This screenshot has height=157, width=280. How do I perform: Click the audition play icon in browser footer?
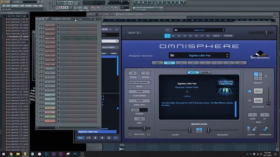pos(115,138)
